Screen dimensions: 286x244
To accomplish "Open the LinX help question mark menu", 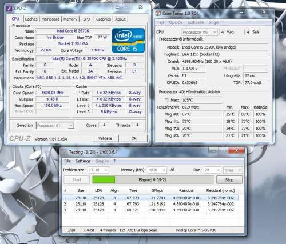I will coord(114,161).
